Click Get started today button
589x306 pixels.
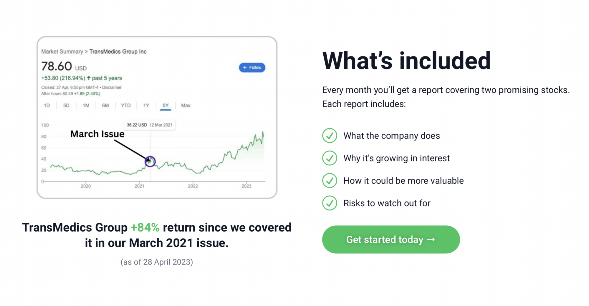391,240
